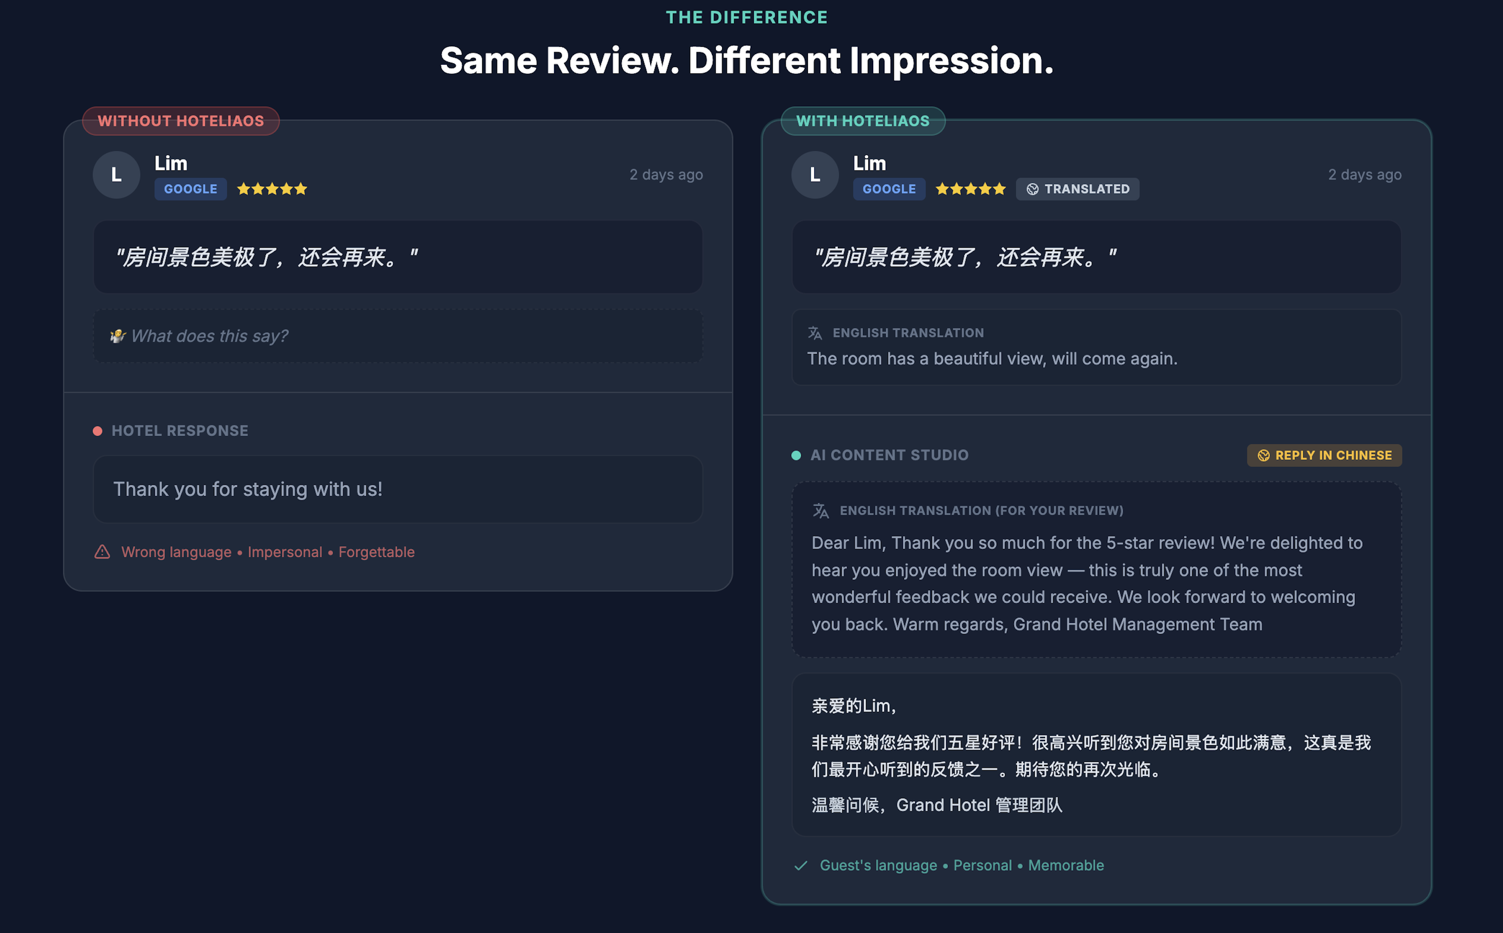Viewport: 1503px width, 933px height.
Task: Click Lim's avatar circle in the right card
Action: [x=815, y=175]
